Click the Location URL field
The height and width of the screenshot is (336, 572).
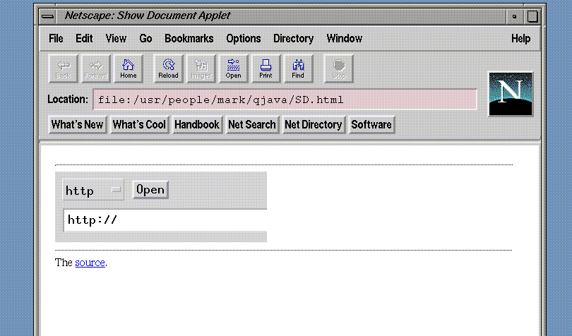coord(285,100)
